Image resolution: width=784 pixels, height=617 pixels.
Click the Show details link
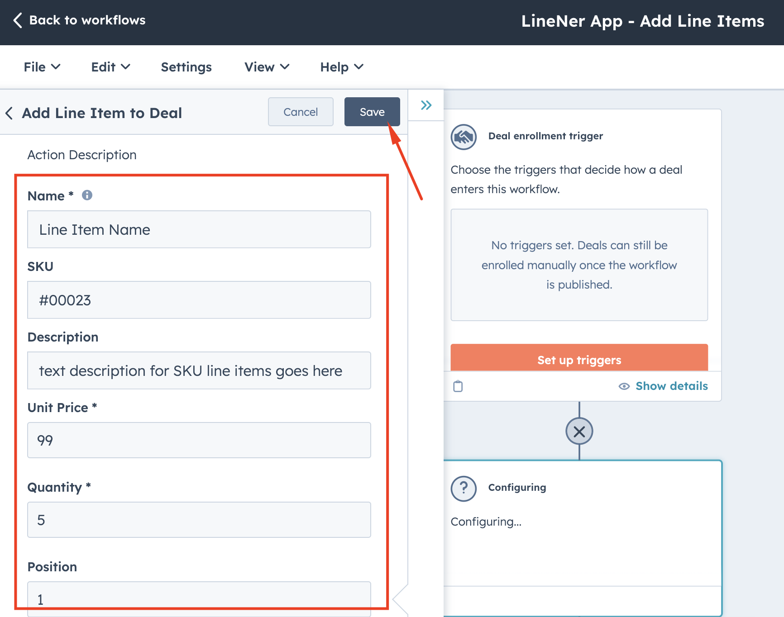click(671, 386)
